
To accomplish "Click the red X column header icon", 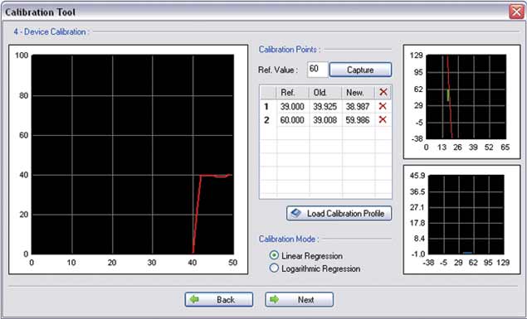I will tap(383, 92).
